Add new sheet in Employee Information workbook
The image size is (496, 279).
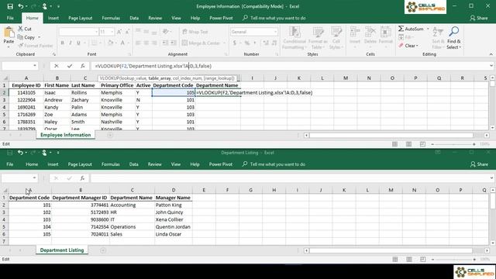110,135
